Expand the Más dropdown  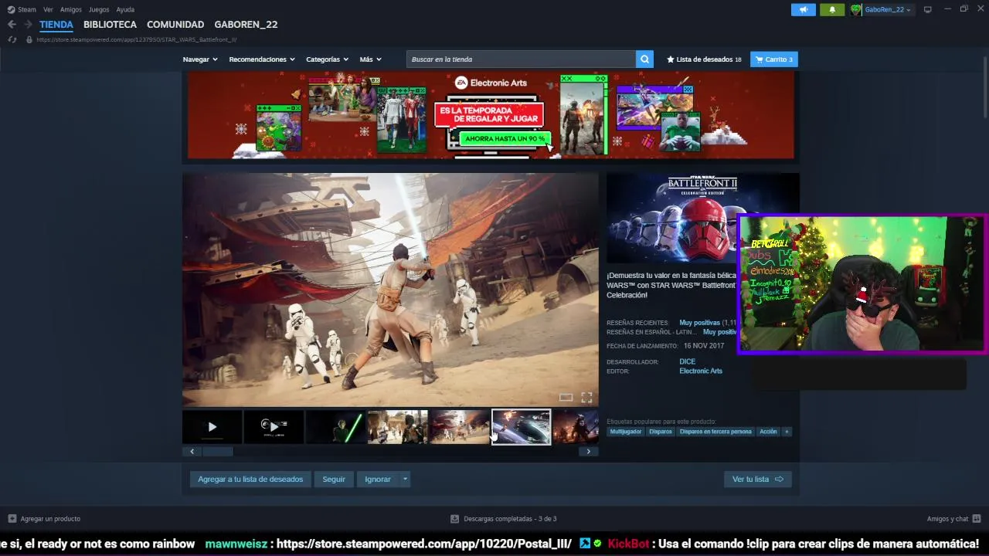[x=370, y=59]
